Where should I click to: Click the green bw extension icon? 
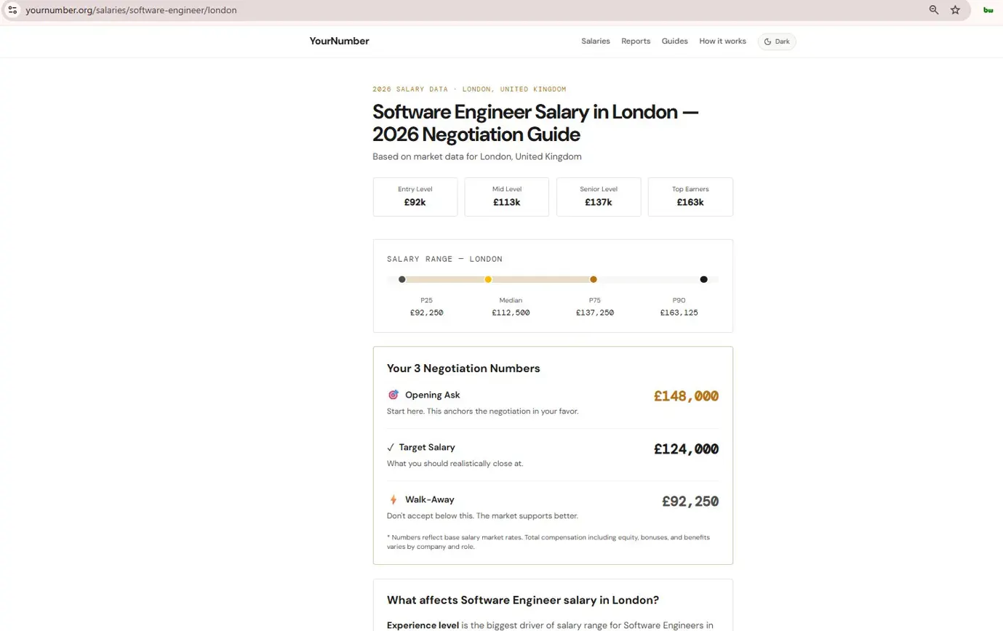(988, 10)
